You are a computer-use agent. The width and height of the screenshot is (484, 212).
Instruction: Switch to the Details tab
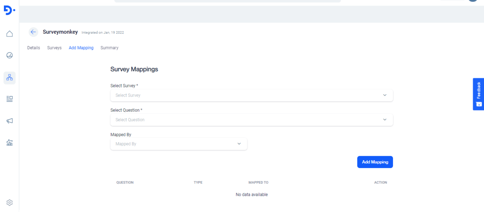click(x=34, y=48)
